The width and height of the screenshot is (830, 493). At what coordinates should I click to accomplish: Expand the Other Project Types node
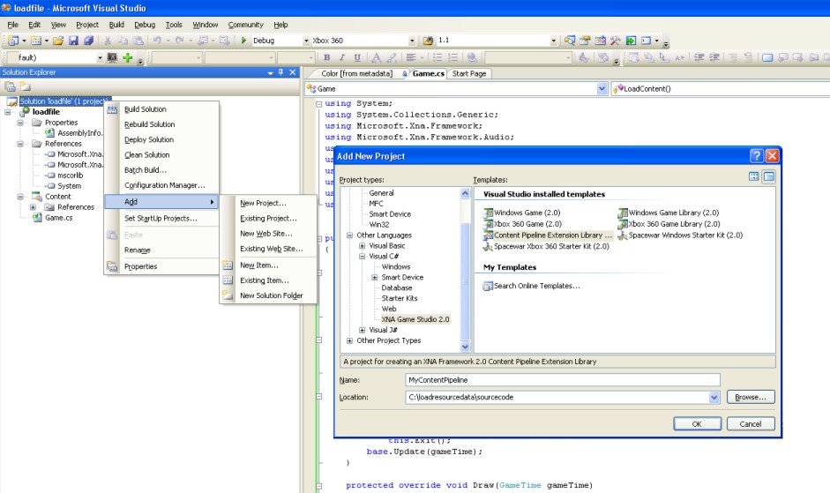click(349, 340)
